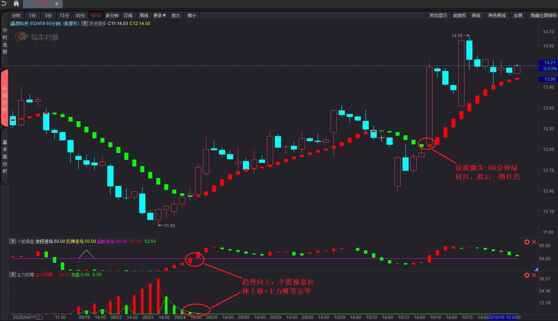This screenshot has width=558, height=321.
Task: Switch to the 日线 daily chart
Action: coord(128,16)
